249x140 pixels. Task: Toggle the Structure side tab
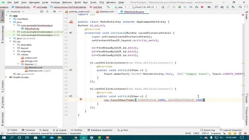(x=2, y=86)
